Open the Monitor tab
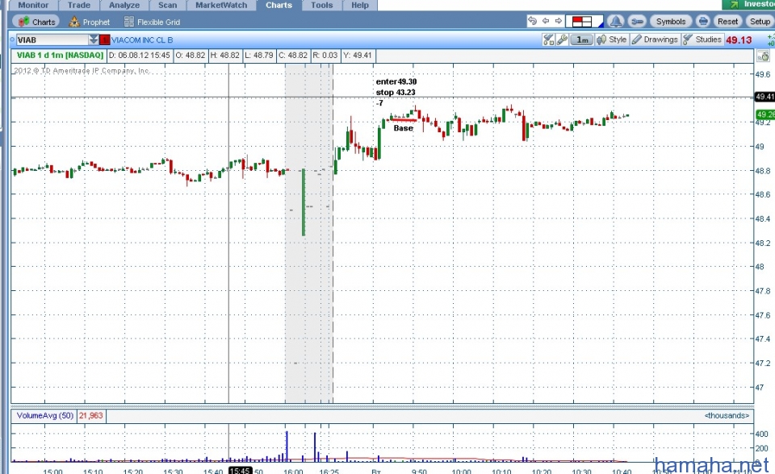 (x=34, y=5)
